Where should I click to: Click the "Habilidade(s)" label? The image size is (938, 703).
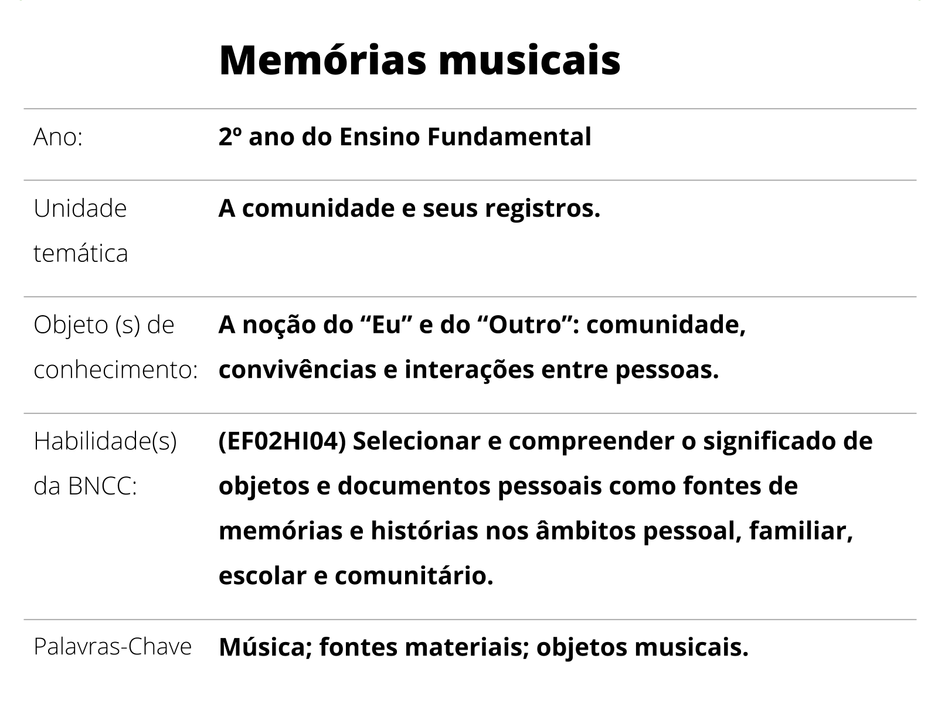(105, 441)
